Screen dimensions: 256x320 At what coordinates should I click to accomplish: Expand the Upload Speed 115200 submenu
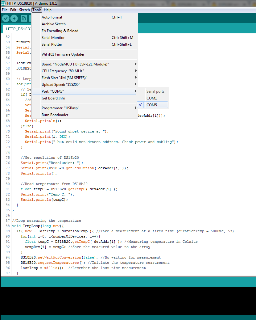click(x=85, y=85)
